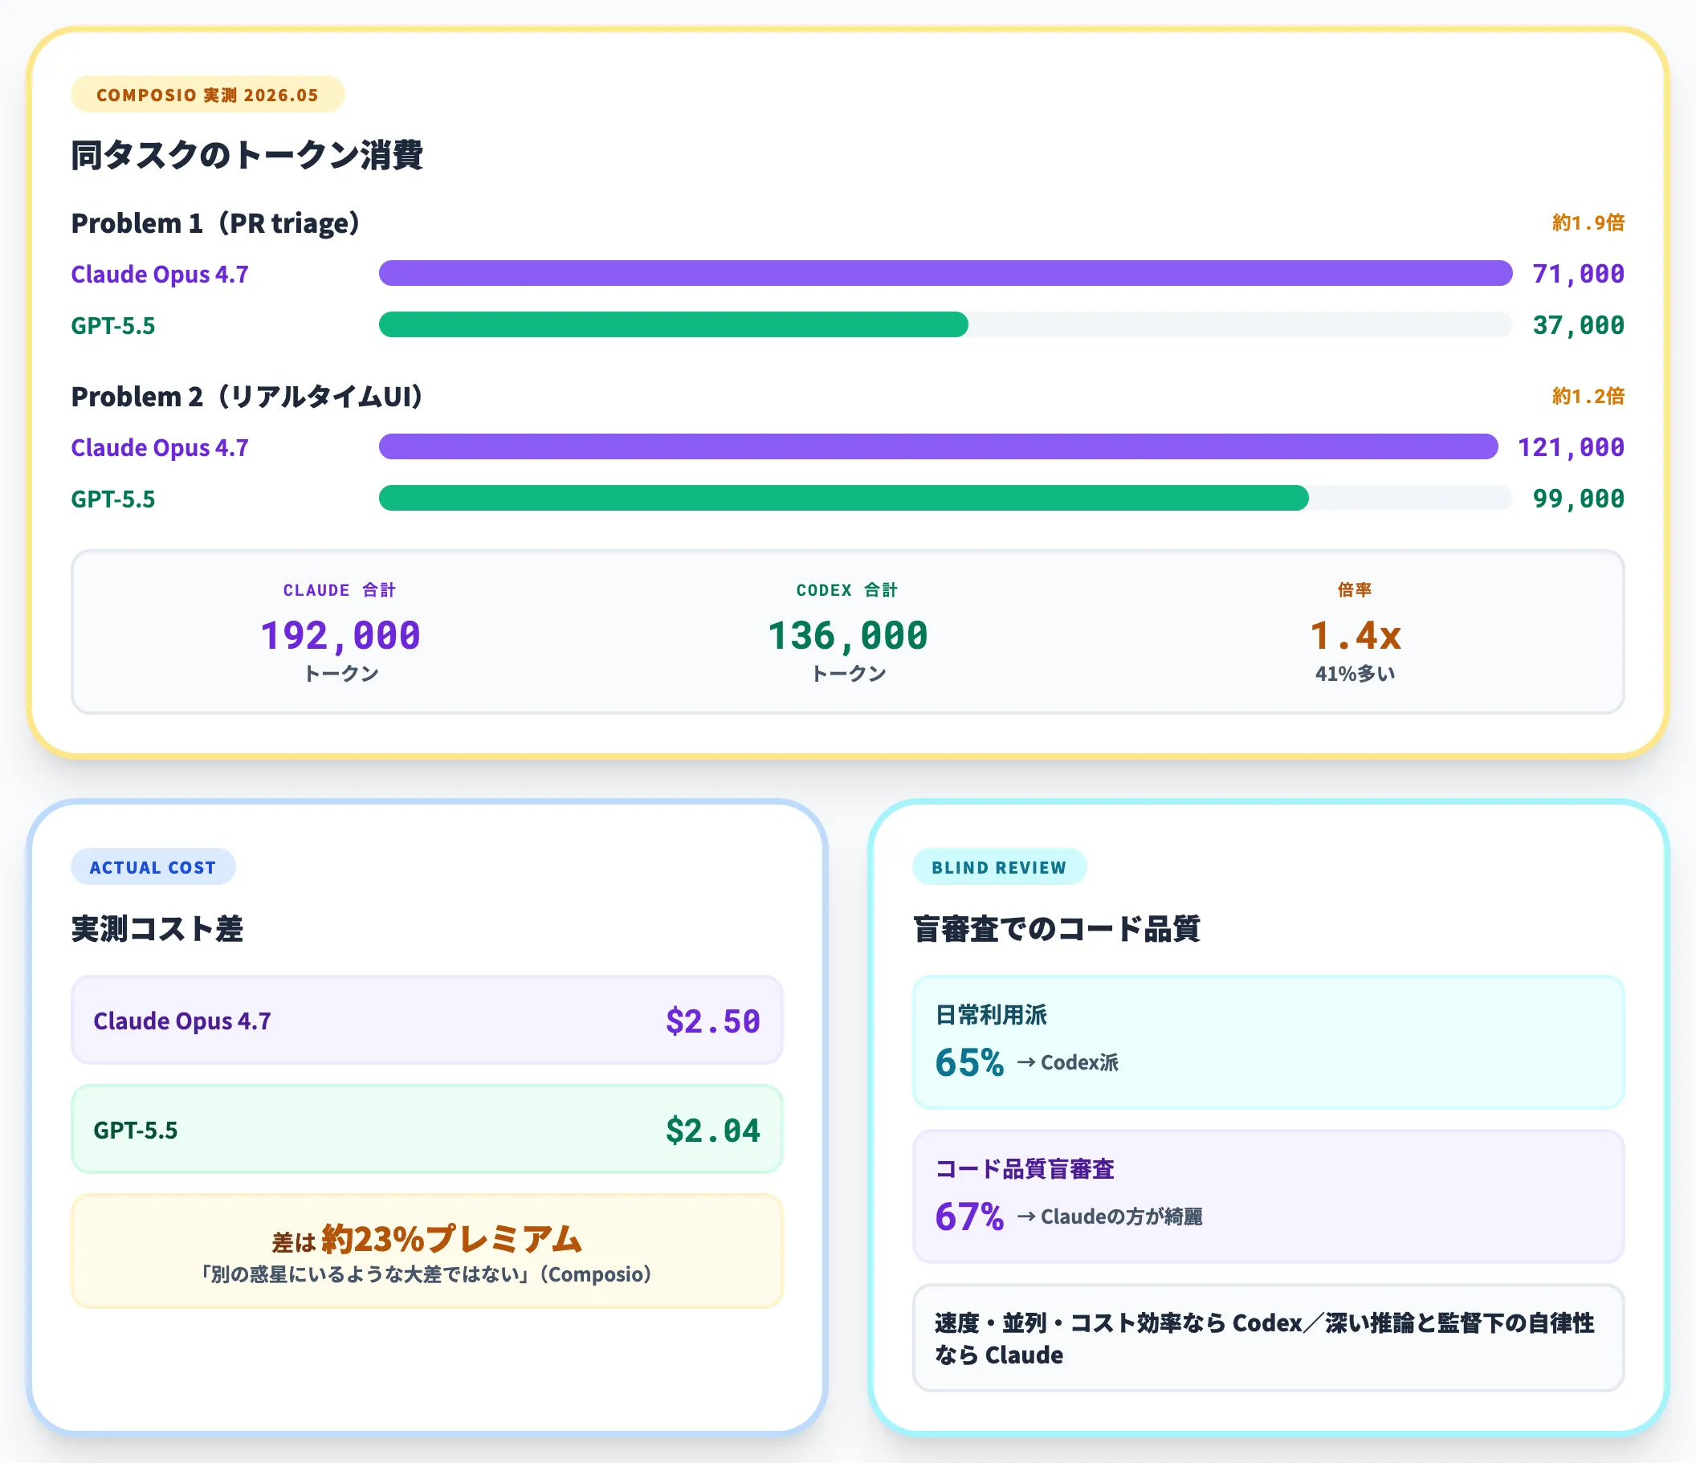Click the green GPT-5.5 bar for Problem 1
Viewport: 1696px width, 1463px height.
[674, 324]
